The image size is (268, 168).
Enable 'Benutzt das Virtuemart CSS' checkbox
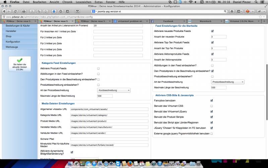(211, 106)
